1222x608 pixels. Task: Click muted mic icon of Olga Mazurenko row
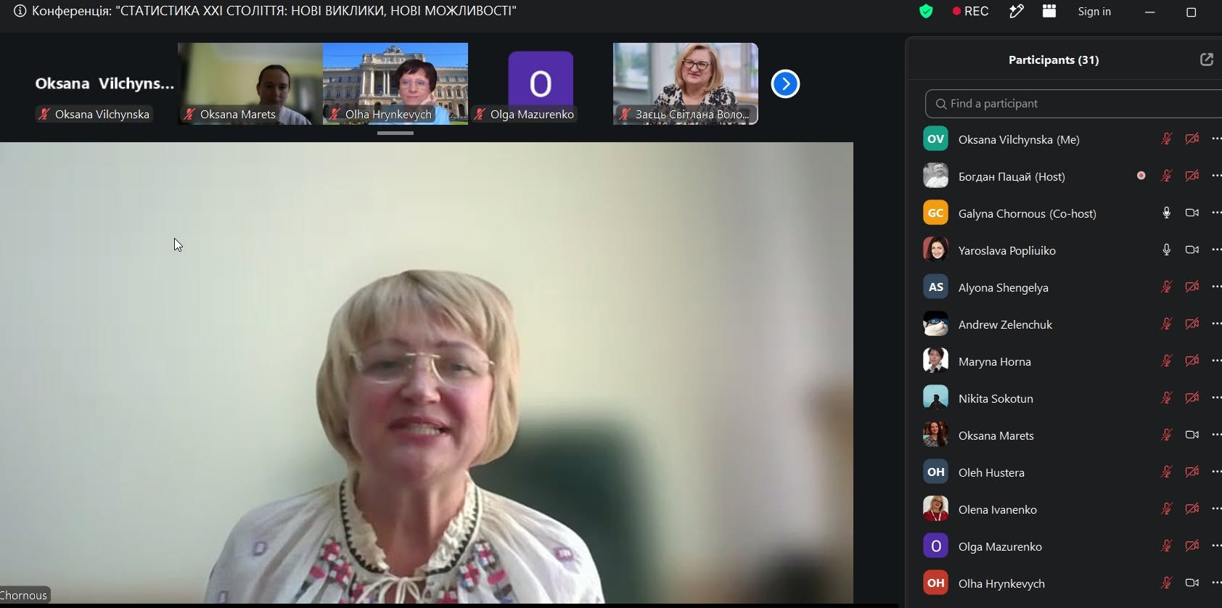click(x=1166, y=546)
